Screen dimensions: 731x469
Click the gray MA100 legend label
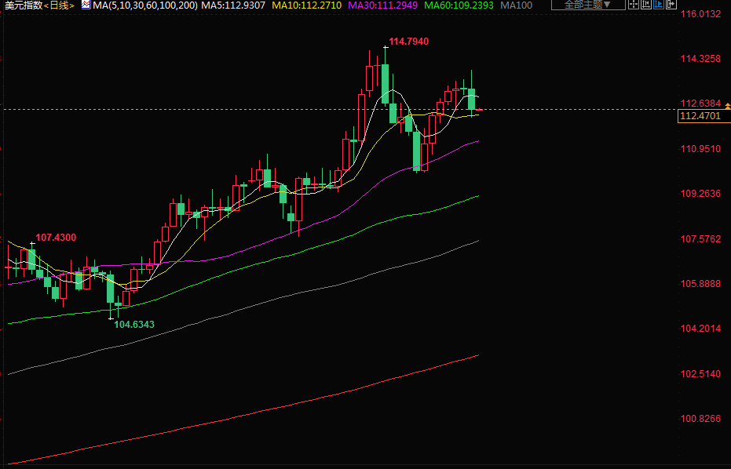point(516,5)
